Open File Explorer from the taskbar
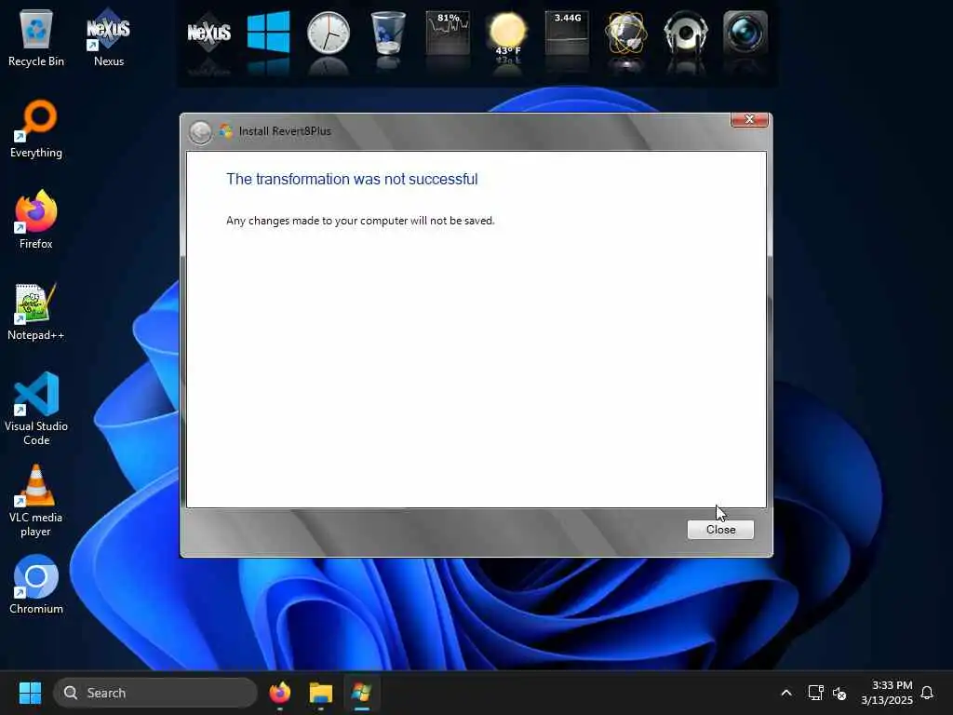 click(320, 693)
